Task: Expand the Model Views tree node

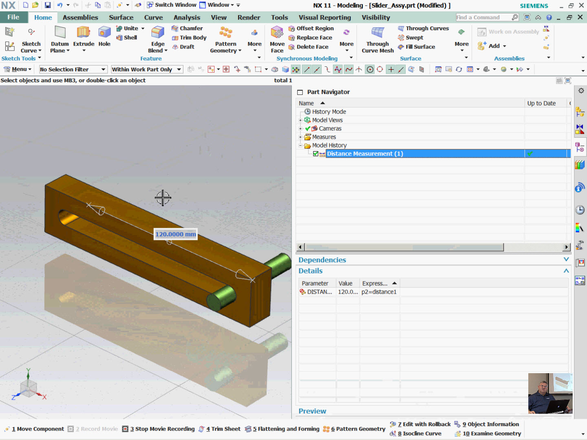Action: (300, 120)
